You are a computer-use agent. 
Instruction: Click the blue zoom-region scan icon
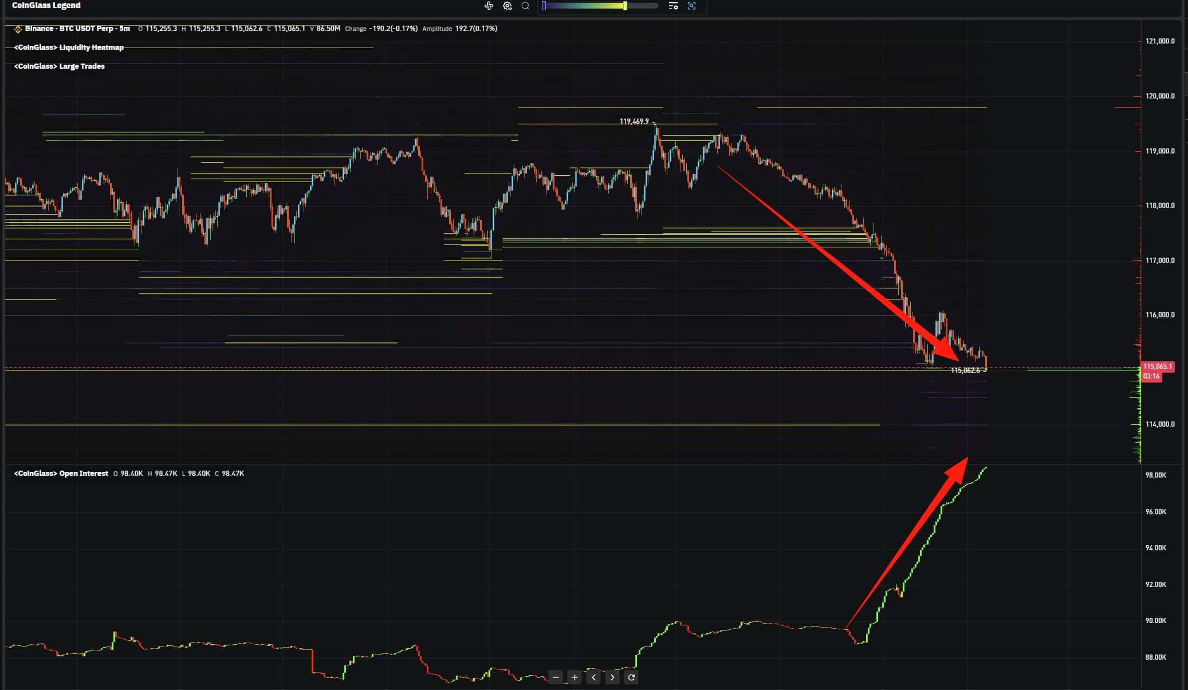coord(691,6)
